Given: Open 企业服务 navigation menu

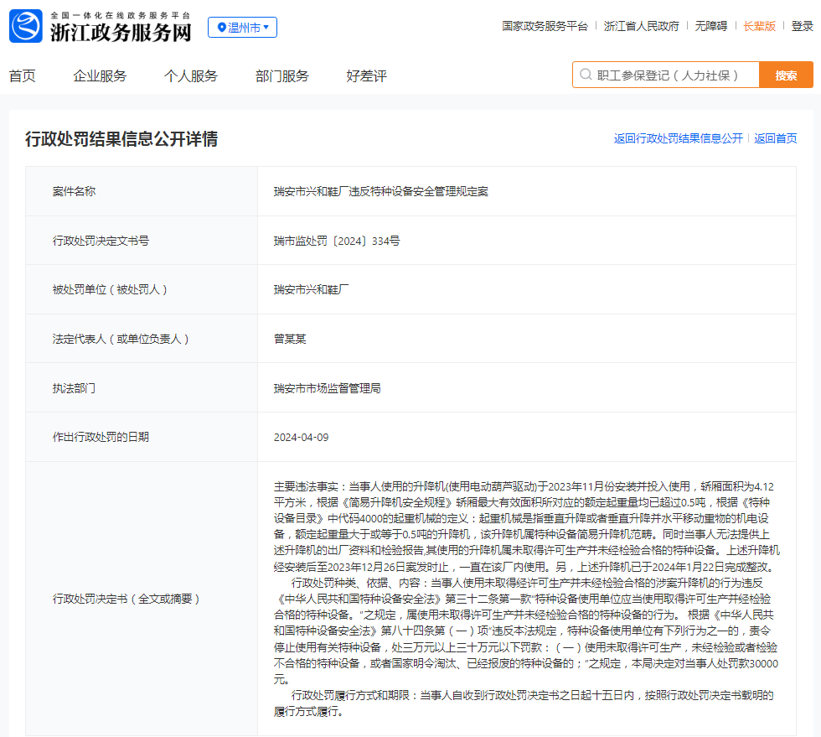Looking at the screenshot, I should pyautogui.click(x=100, y=76).
